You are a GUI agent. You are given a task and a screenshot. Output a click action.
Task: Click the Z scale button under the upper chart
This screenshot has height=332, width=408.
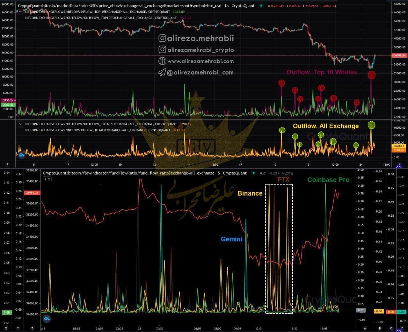8,164
